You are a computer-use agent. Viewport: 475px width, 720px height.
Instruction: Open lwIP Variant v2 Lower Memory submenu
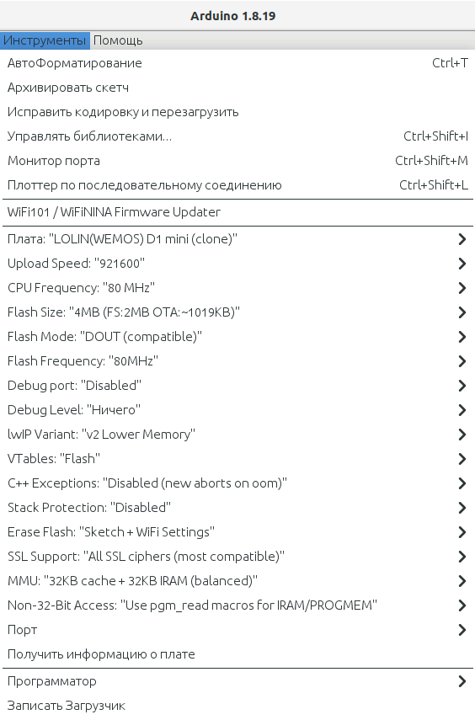click(x=237, y=435)
